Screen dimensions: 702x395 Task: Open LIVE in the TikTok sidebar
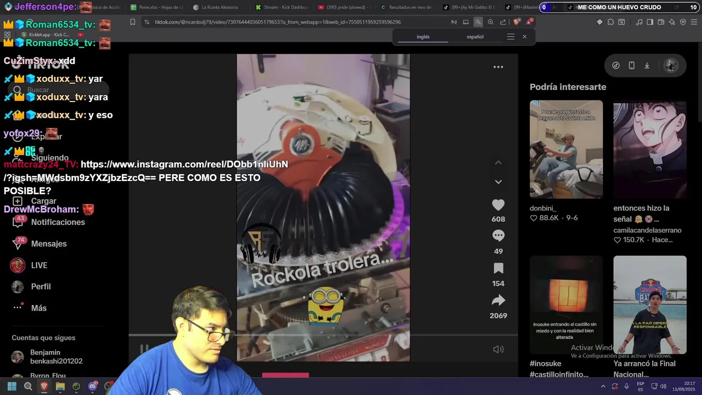[x=29, y=265]
